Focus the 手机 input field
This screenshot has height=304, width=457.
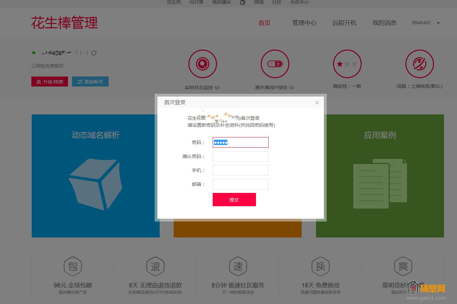click(x=241, y=170)
